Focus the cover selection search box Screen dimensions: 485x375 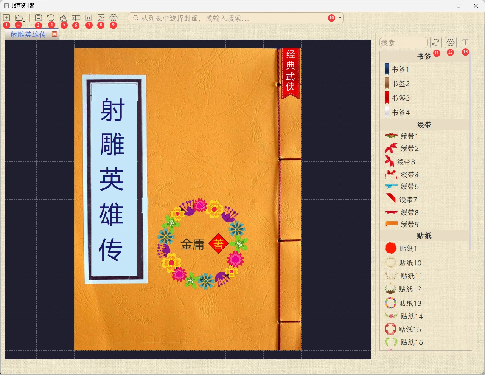click(x=232, y=18)
